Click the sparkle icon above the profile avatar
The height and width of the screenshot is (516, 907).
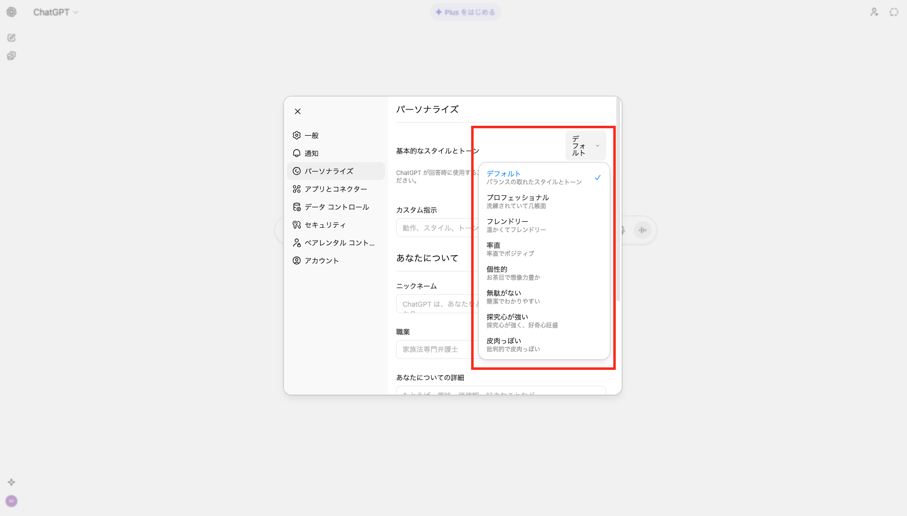tap(11, 482)
